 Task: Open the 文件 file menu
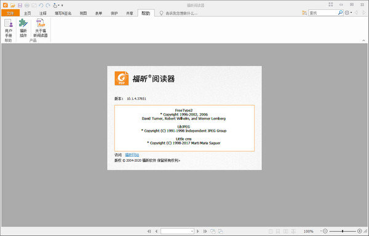(10, 13)
